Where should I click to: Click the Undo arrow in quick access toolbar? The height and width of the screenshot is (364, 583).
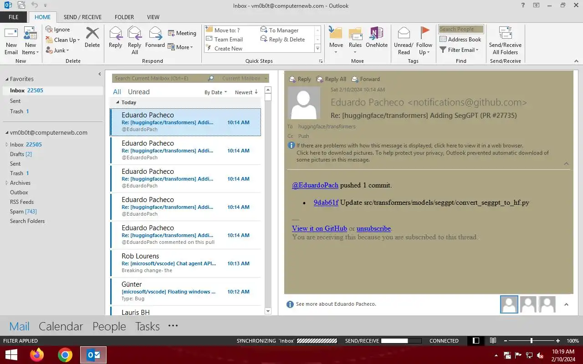click(35, 5)
